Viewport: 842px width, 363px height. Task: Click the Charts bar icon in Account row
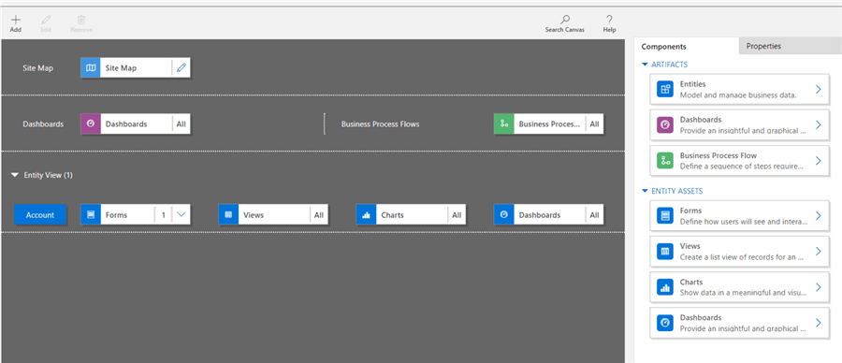tap(366, 215)
